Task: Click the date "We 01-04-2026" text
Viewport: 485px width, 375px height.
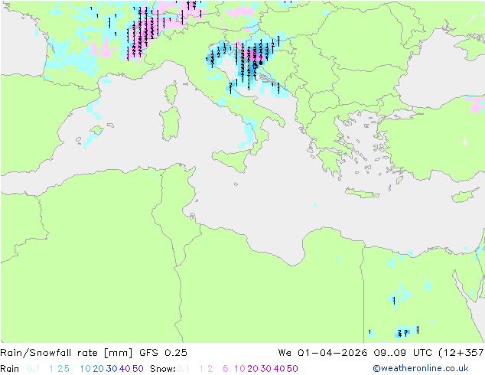Action: click(323, 353)
